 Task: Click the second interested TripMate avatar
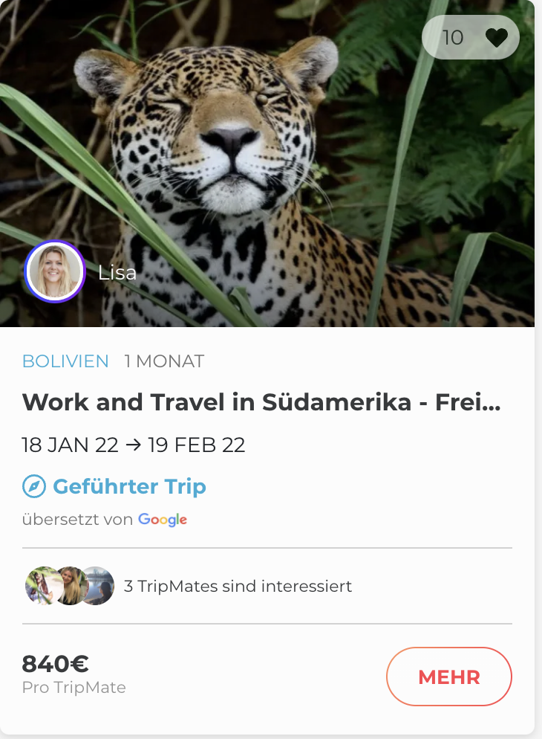(70, 586)
